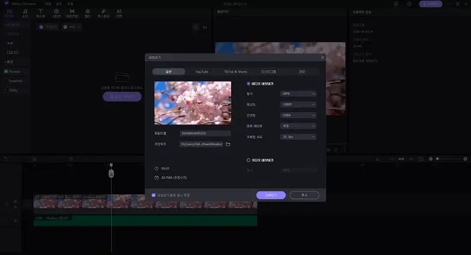The image size is (471, 255).
Task: Click the microphone voiceover icon above timeline
Action: [377, 159]
